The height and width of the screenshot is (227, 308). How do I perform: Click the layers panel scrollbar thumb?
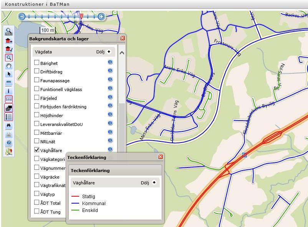[x=122, y=128]
